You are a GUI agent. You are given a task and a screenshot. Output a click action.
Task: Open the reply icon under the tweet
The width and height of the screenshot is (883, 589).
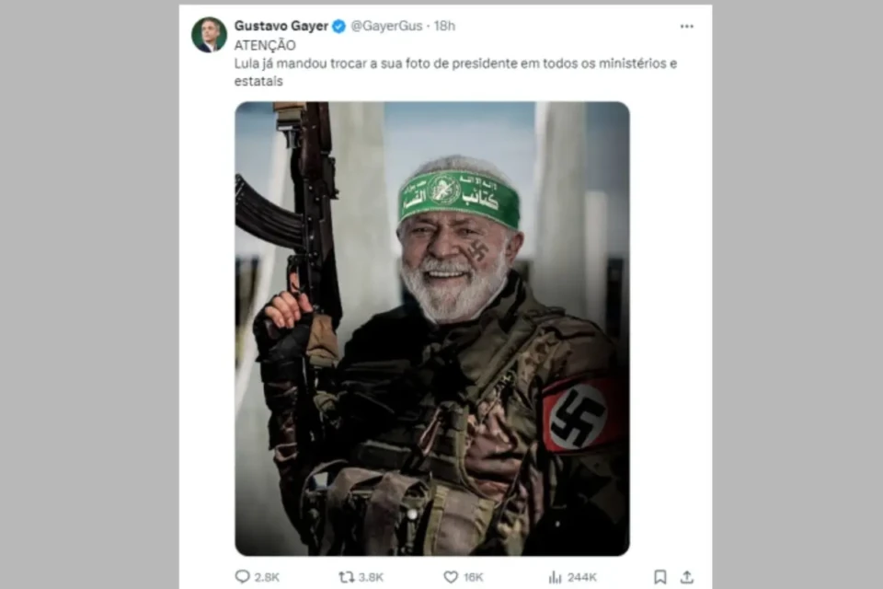point(243,577)
